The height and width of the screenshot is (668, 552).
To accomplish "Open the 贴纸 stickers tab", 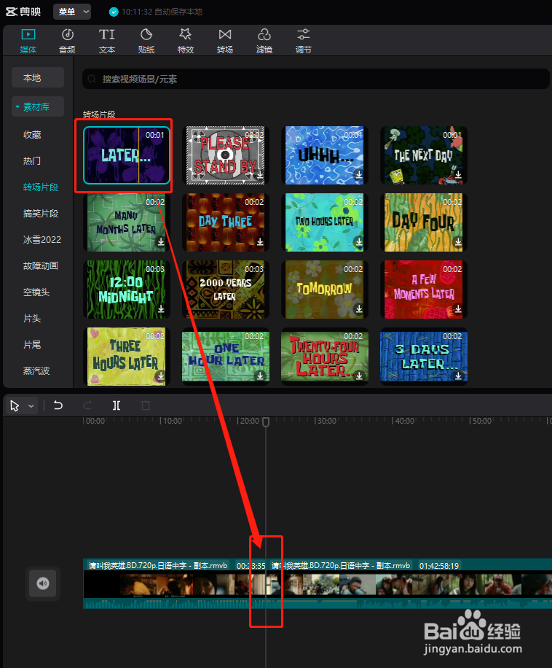I will point(146,40).
